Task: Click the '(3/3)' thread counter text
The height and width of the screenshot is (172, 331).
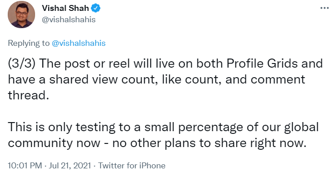Action: point(21,64)
